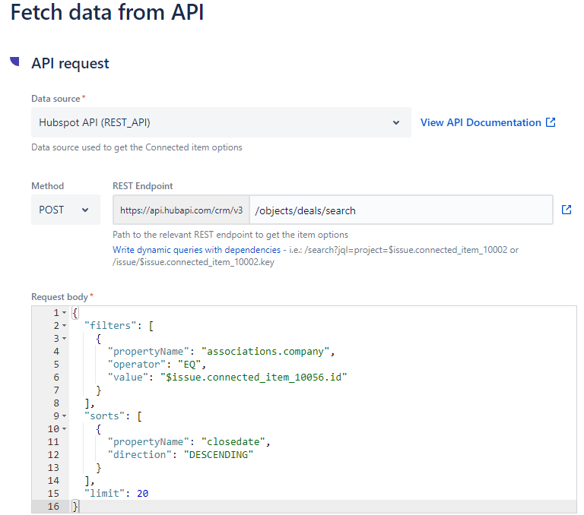Image resolution: width=584 pixels, height=515 pixels.
Task: Collapse the "sorts" array on line 9
Action: 65,415
